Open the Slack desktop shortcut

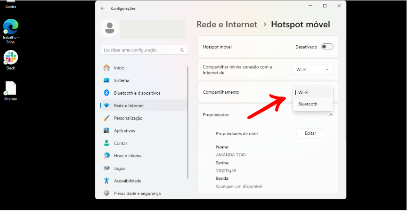pos(11,60)
